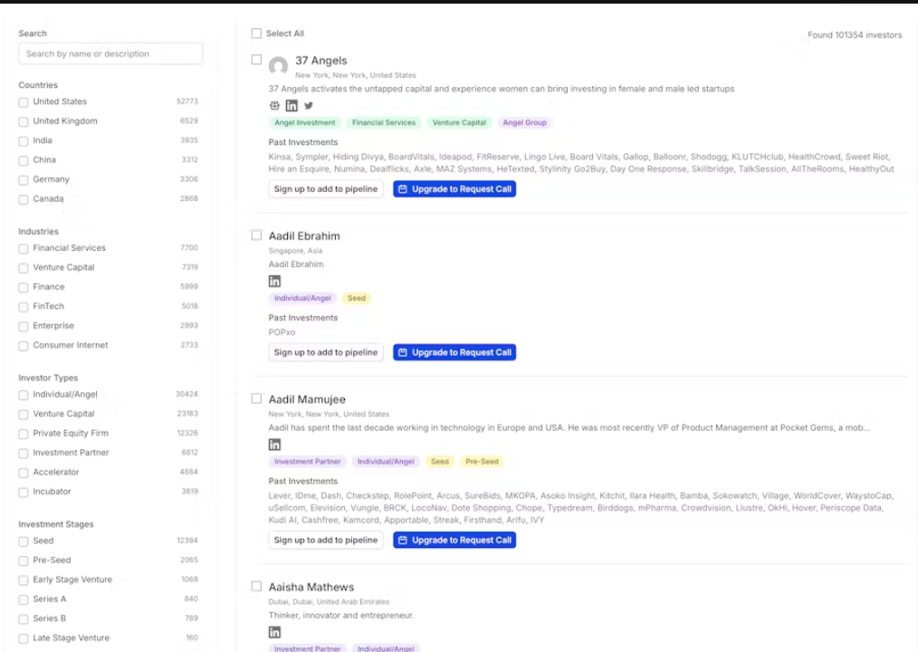The image size is (918, 652).
Task: Tick the Select All checkbox
Action: click(256, 34)
